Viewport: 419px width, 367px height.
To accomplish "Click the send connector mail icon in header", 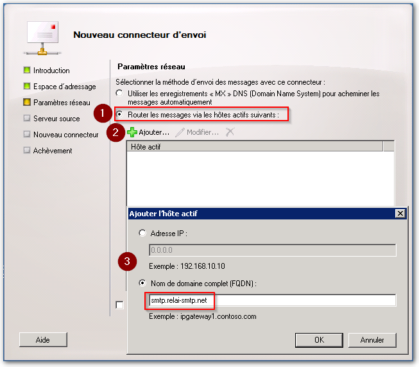I will [43, 38].
